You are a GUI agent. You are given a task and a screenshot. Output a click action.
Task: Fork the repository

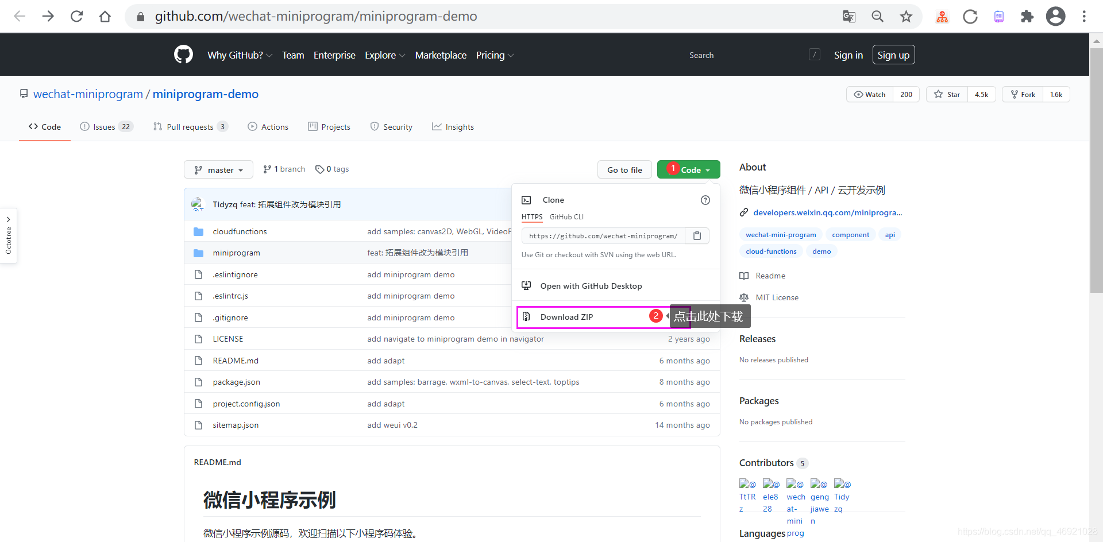click(1023, 94)
